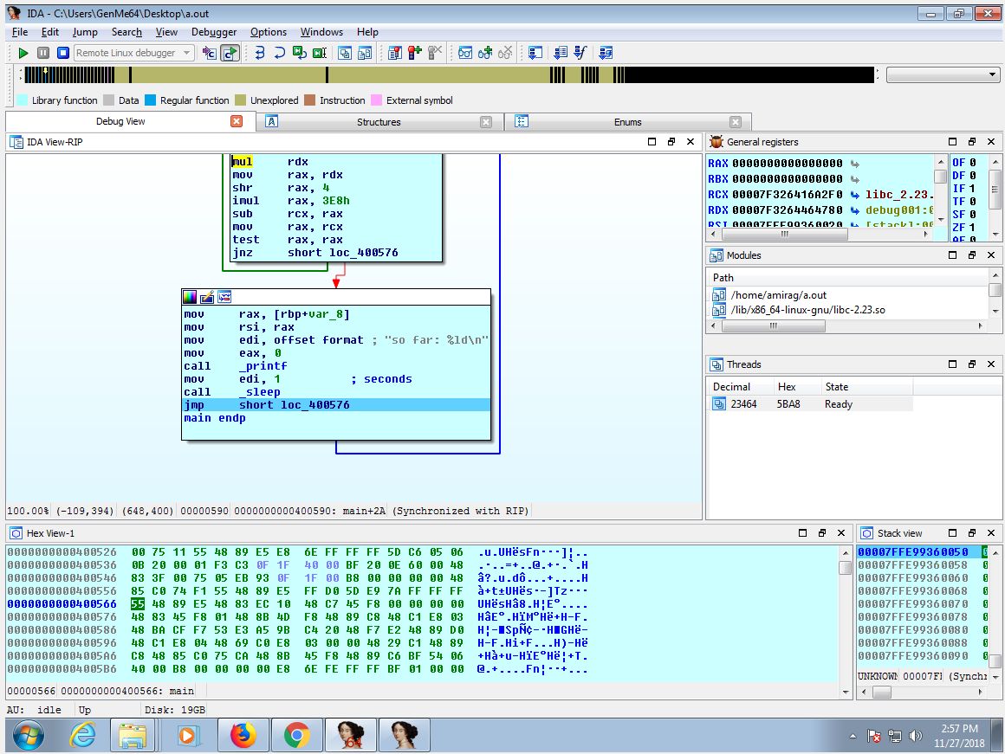Viewport: 1005px width, 754px height.
Task: Click the function tracing toolbar icon
Action: pos(580,53)
